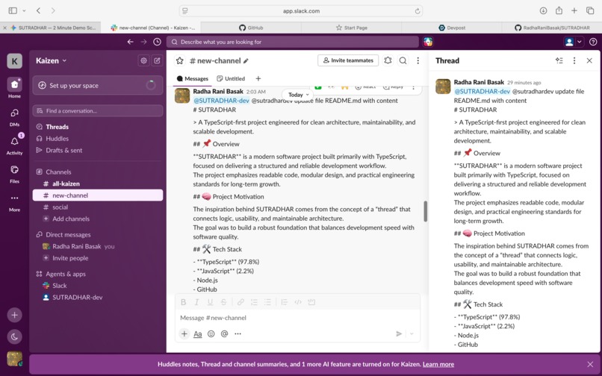The image size is (602, 376).
Task: Open the social channel
Action: pos(98,207)
